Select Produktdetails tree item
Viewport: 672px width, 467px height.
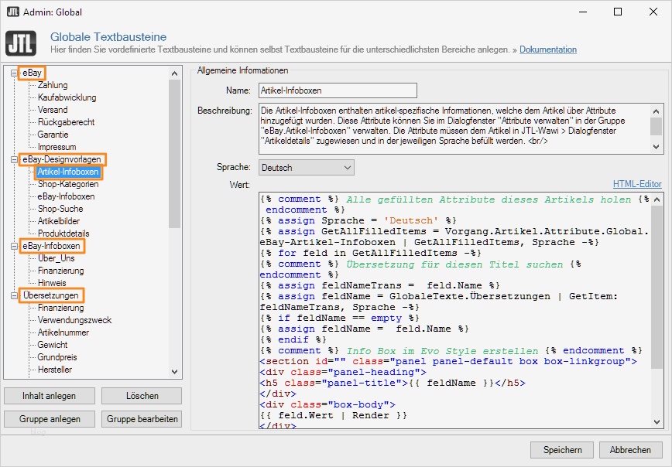(x=63, y=233)
